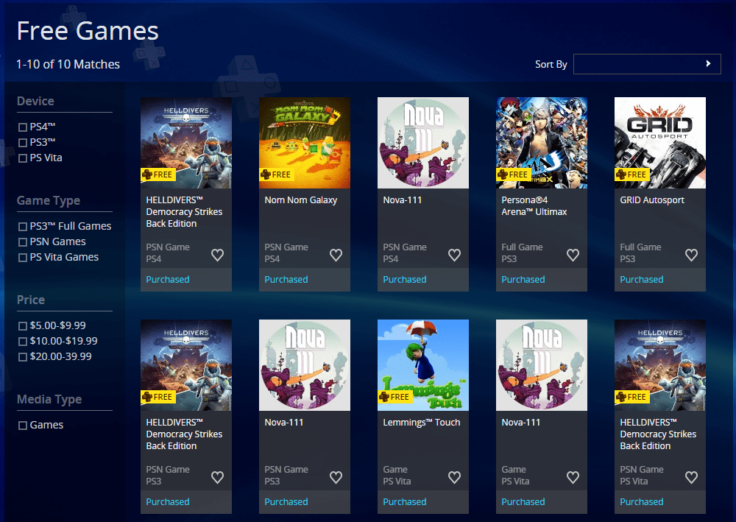This screenshot has height=522, width=736.
Task: Open the Nom Nom Galaxy title link
Action: coord(301,200)
